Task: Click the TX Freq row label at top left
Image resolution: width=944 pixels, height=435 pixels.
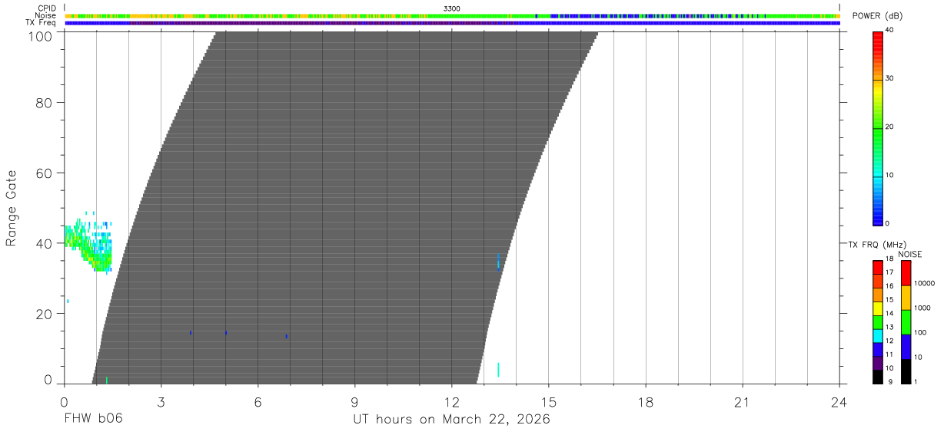Action: [x=42, y=22]
